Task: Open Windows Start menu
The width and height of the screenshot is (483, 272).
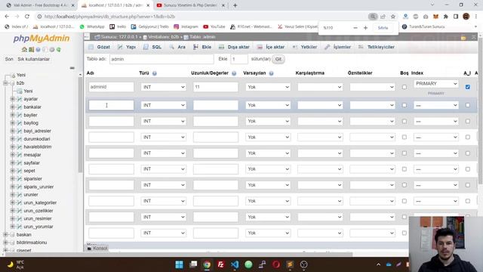Action: (x=179, y=264)
